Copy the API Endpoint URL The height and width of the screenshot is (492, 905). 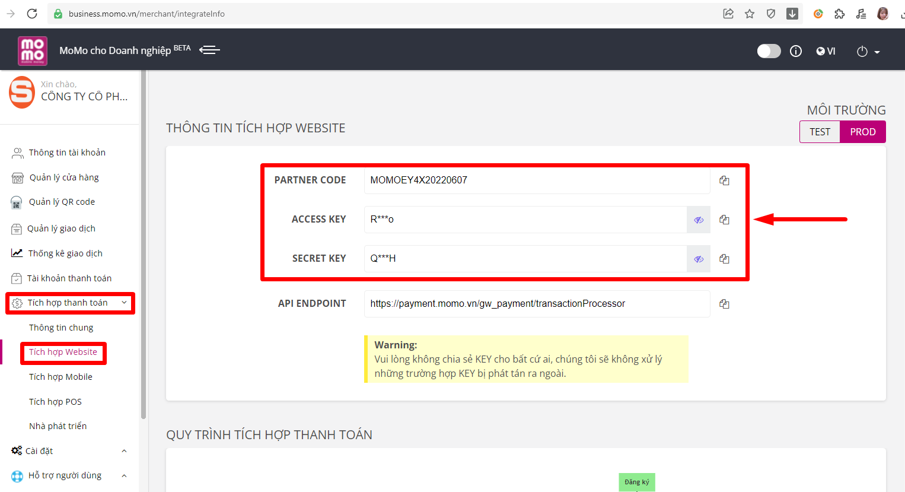tap(724, 304)
